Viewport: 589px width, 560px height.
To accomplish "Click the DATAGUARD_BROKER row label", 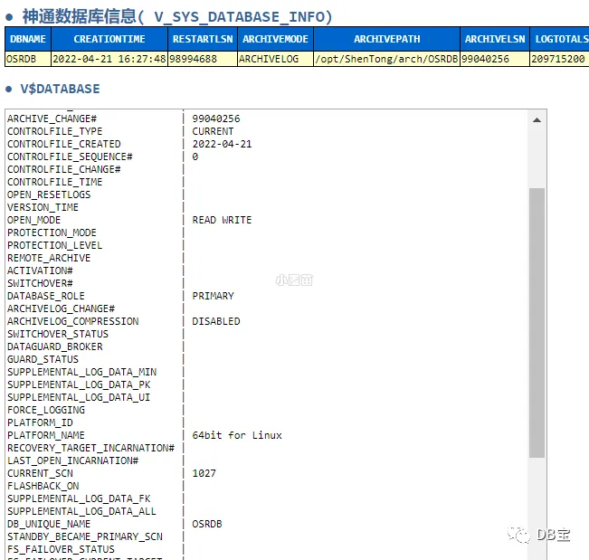I will (x=55, y=346).
